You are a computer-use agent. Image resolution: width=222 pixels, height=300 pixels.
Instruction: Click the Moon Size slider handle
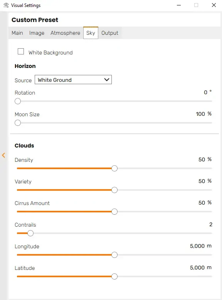tap(18, 123)
